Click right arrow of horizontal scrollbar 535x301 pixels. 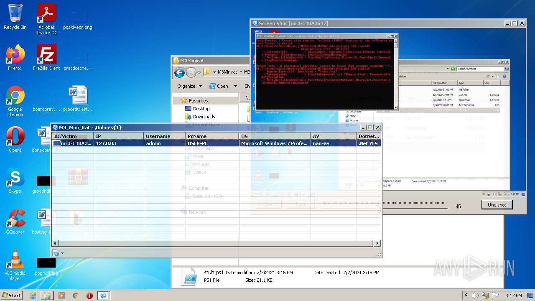click(x=377, y=243)
